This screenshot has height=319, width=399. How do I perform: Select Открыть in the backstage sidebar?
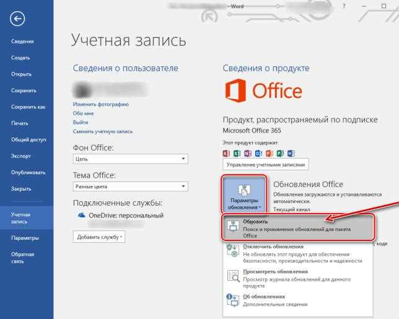(x=21, y=74)
